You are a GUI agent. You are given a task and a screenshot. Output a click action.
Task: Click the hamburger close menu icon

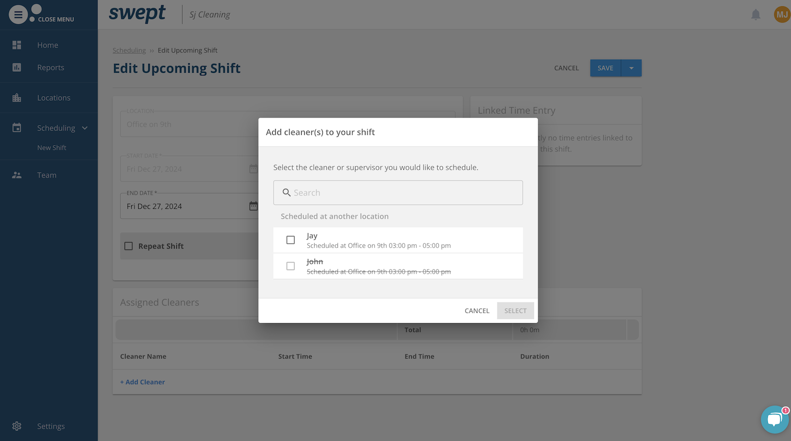pos(18,15)
